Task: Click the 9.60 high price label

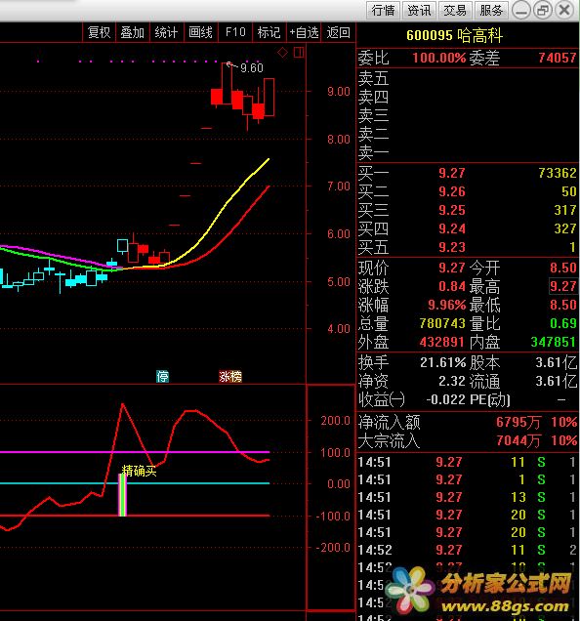Action: pos(252,68)
